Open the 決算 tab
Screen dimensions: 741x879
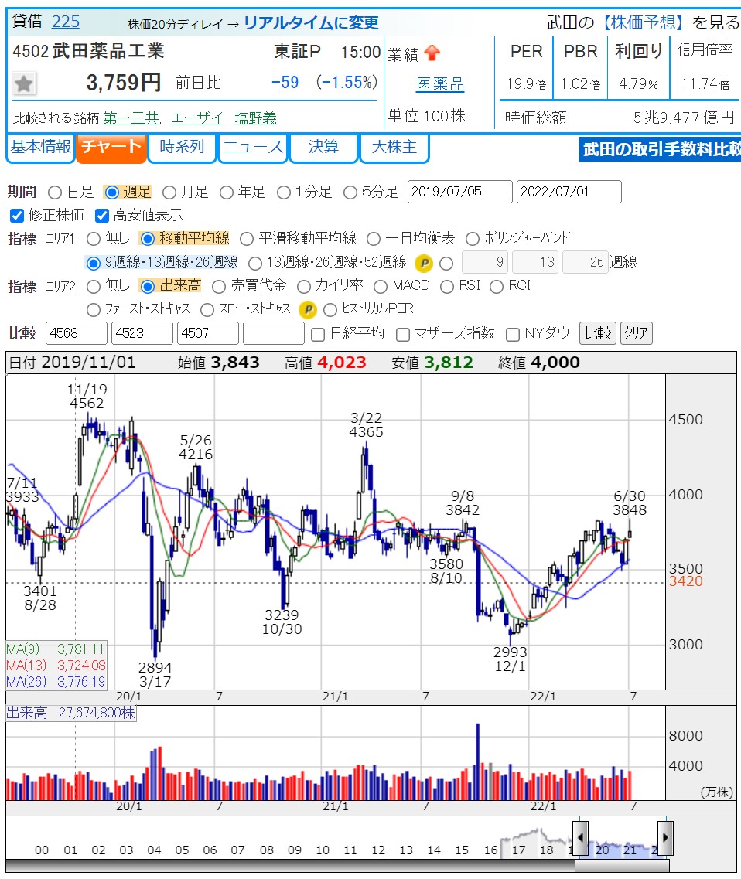tap(323, 147)
